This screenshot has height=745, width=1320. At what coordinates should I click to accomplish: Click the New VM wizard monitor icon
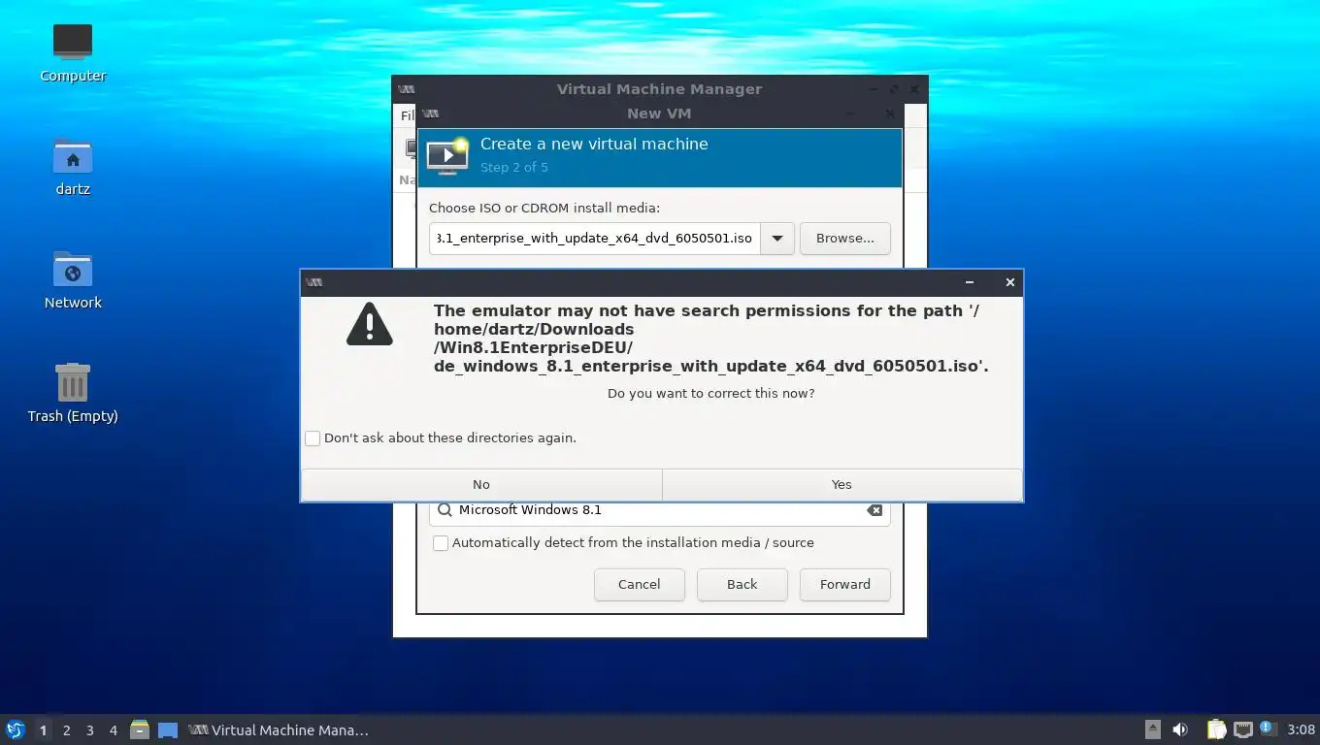tap(447, 155)
